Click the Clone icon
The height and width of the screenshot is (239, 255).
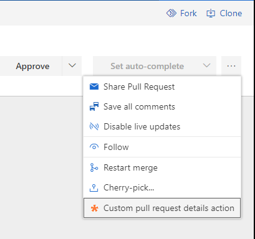[x=211, y=13]
